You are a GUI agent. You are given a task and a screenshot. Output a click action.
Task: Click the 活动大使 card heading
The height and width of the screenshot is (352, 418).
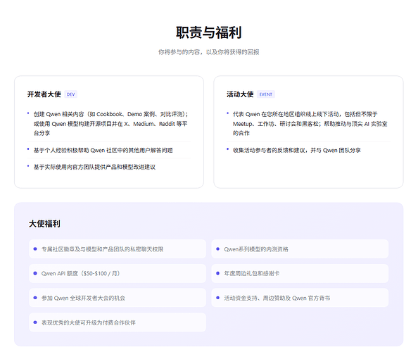[x=240, y=94]
